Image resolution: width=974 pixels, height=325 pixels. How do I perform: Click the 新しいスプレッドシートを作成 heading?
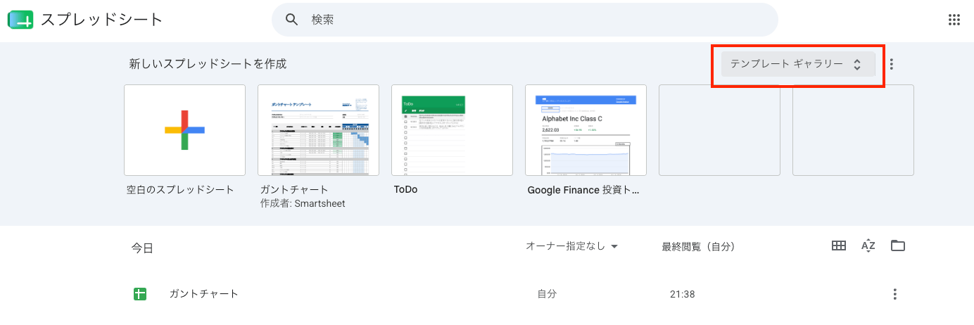coord(208,64)
